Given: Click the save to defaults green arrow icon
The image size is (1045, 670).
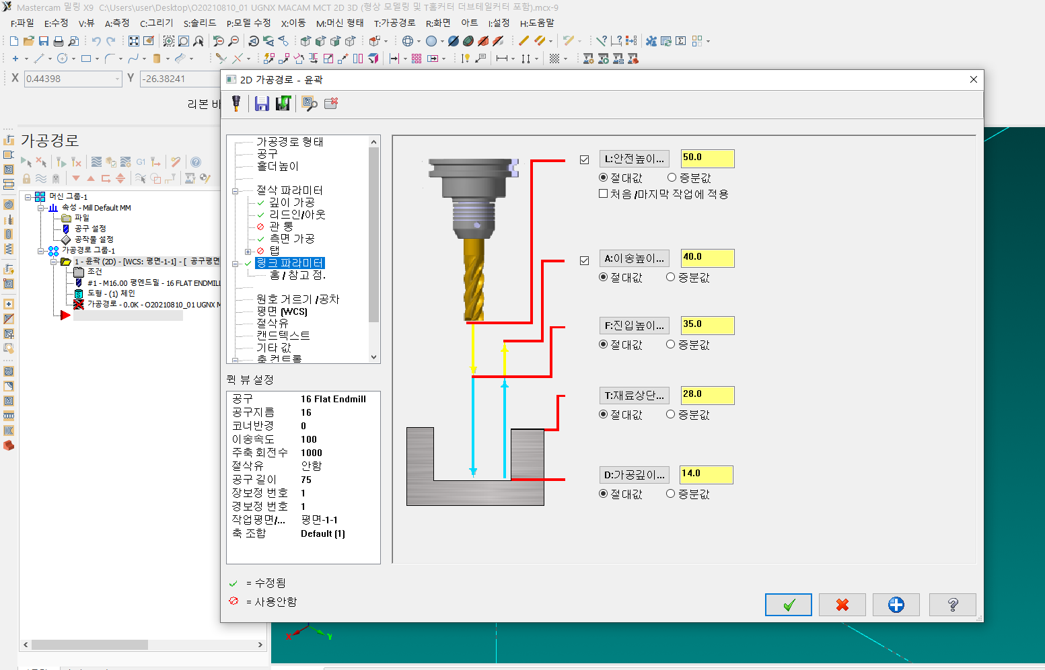Looking at the screenshot, I should (283, 103).
